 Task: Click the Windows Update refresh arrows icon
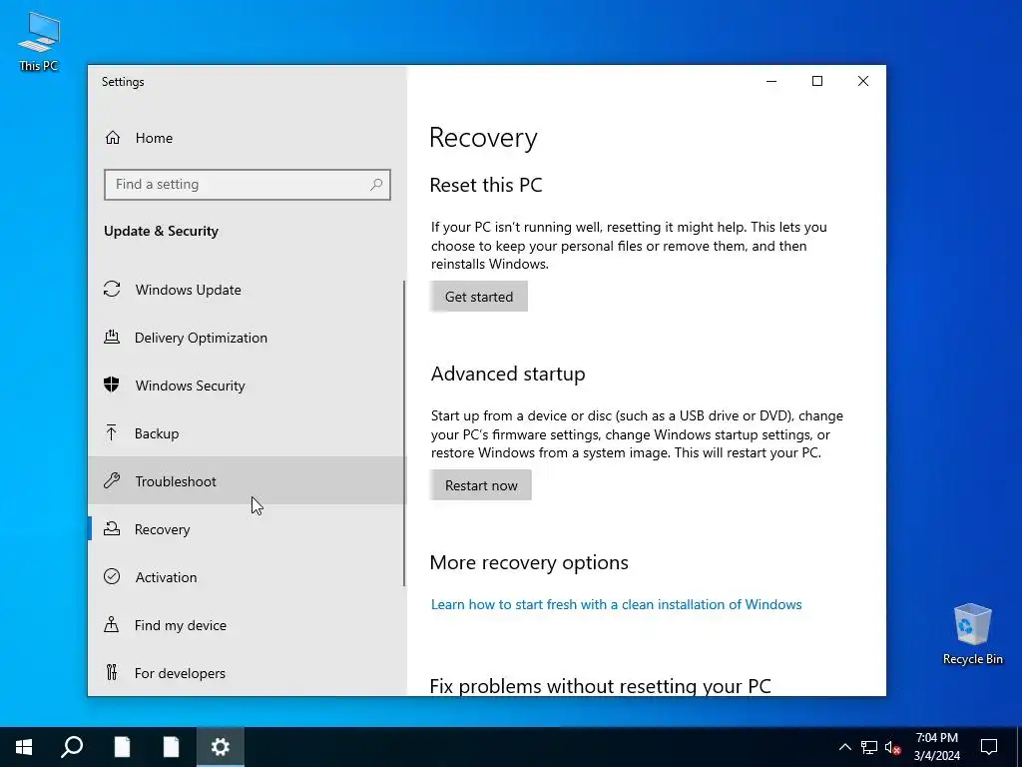click(112, 289)
